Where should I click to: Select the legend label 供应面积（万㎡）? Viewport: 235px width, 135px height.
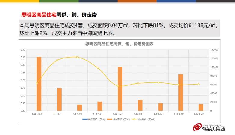(x=97, y=119)
